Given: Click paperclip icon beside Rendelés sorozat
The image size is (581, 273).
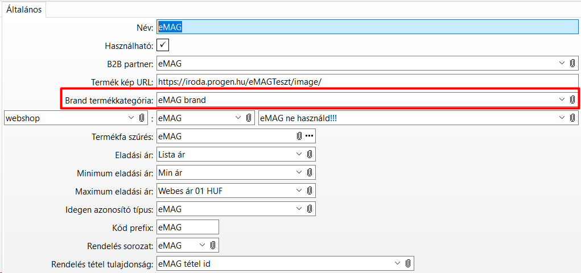Looking at the screenshot, I should tap(213, 245).
